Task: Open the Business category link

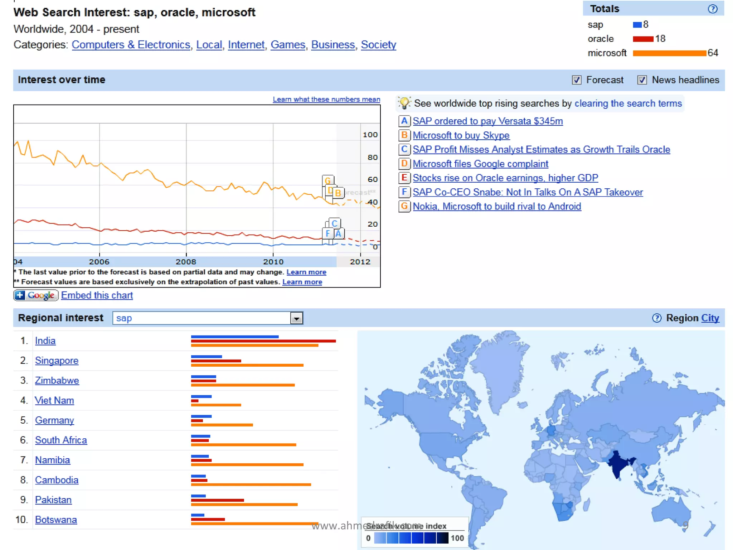Action: pos(333,45)
